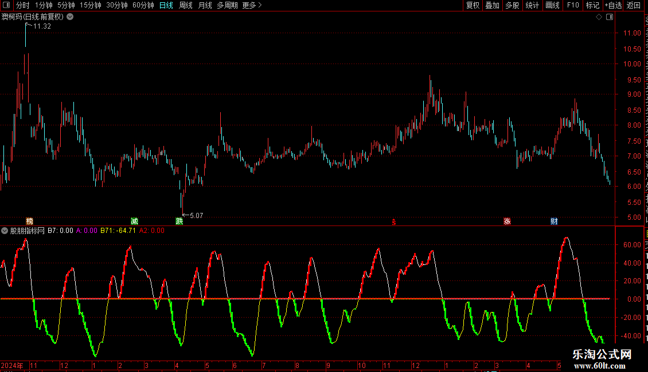The width and height of the screenshot is (648, 372).
Task: Click the 11.00 price axis label
Action: (x=632, y=33)
